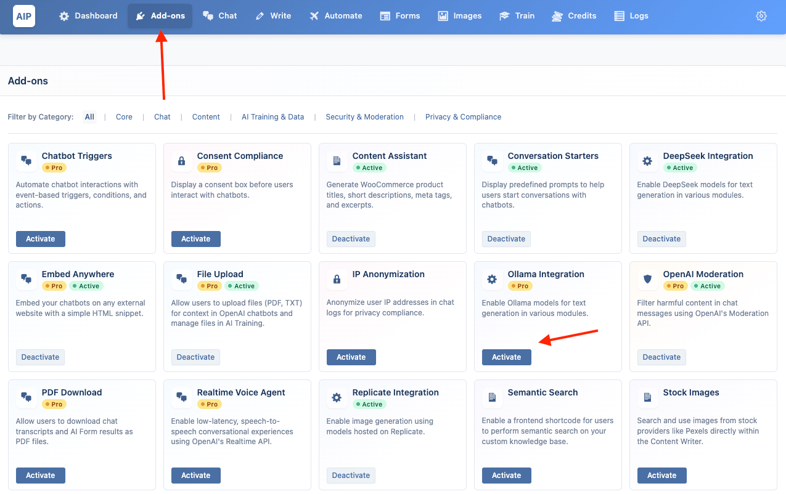Activate the Realtime Voice Agent add-on
786x494 pixels.
pos(196,476)
